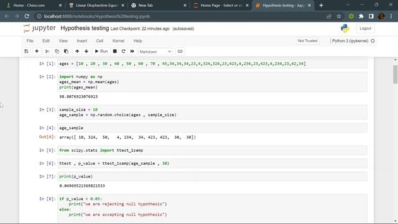Reload the current page
Screen dimensions: 398x224
point(27,16)
